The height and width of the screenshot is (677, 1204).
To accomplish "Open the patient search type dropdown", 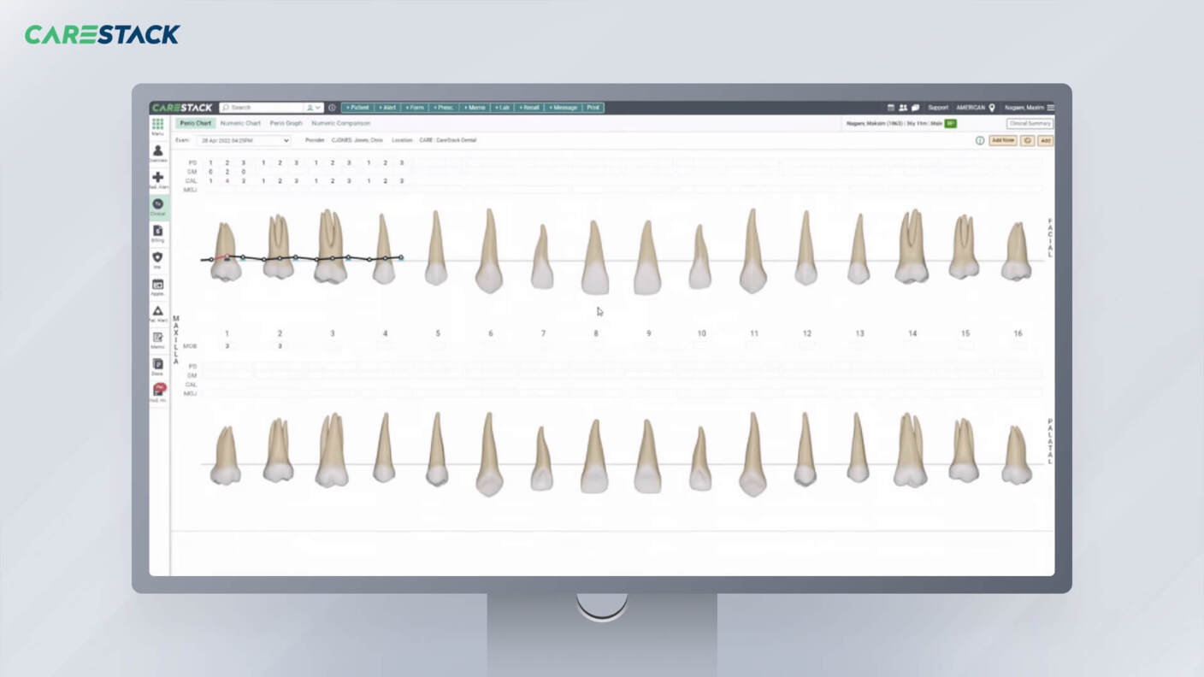I will 315,108.
